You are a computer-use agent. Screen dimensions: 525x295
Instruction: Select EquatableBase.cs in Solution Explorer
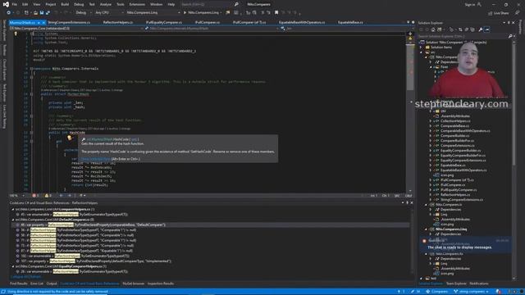pos(453,166)
